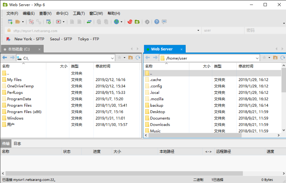This screenshot has height=183, width=286.
Task: Click the grey Paste icon in toolbar
Action: coord(106,22)
